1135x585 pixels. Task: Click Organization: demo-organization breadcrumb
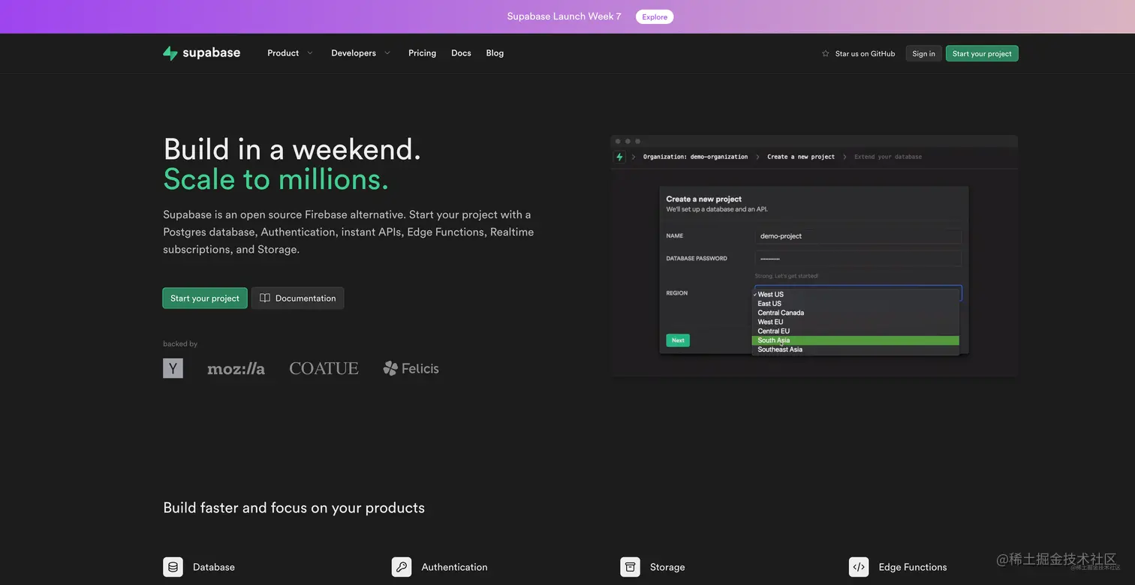click(695, 157)
